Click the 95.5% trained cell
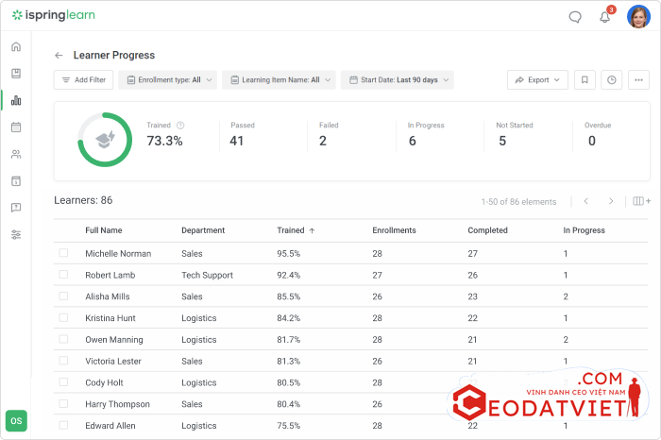This screenshot has height=440, width=661. click(288, 254)
